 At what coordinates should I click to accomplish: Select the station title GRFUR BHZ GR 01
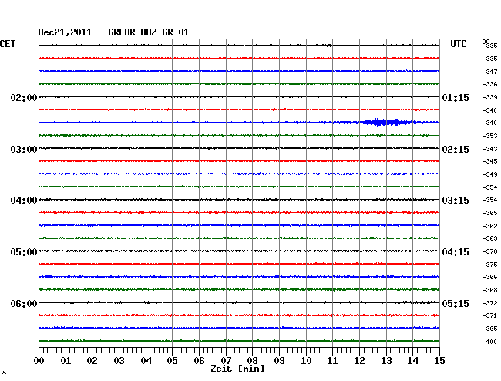(x=149, y=32)
